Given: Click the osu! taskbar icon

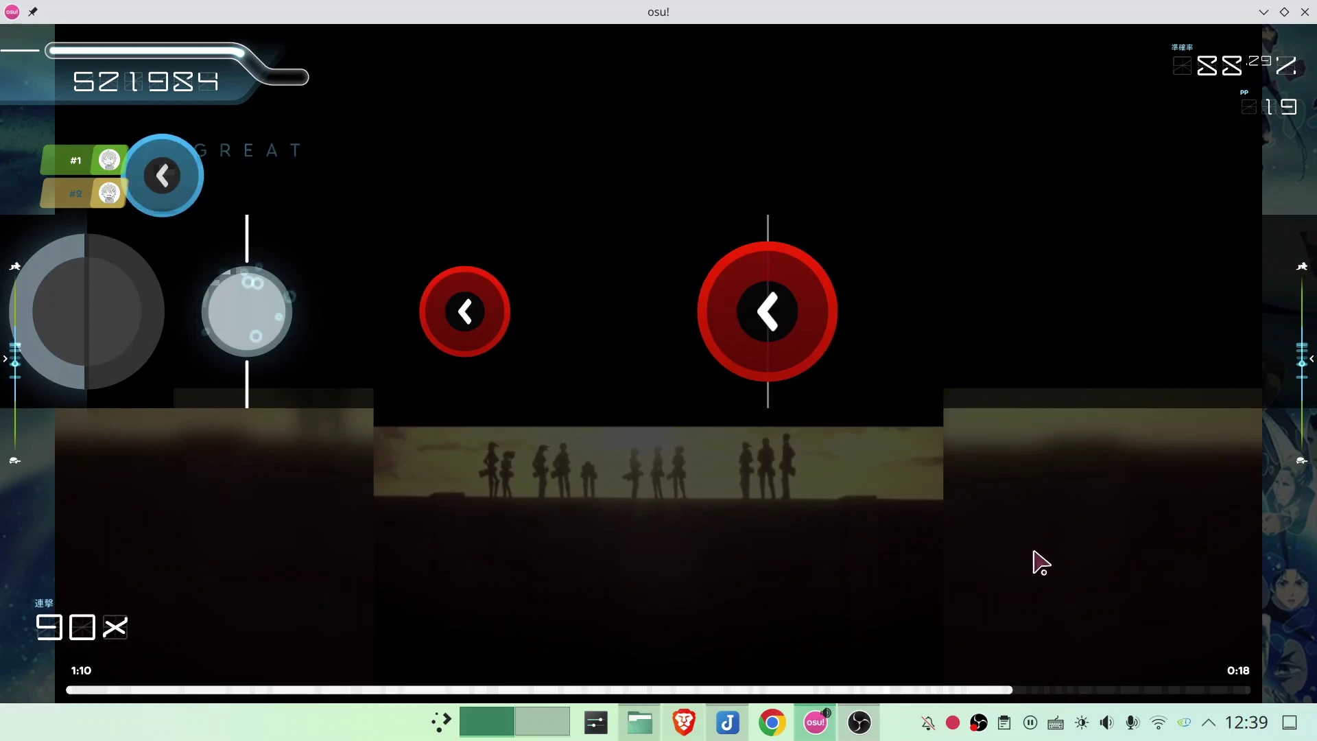Looking at the screenshot, I should [x=815, y=722].
